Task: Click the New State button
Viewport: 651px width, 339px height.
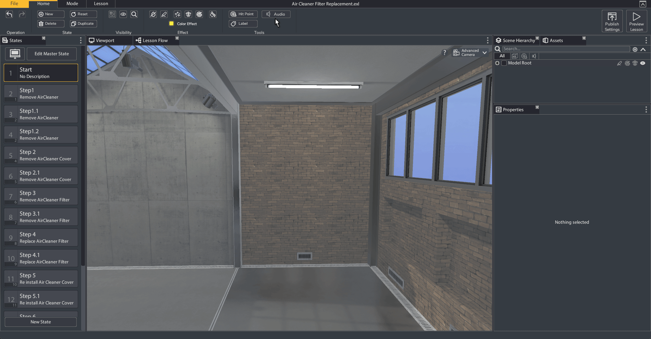Action: pos(41,322)
